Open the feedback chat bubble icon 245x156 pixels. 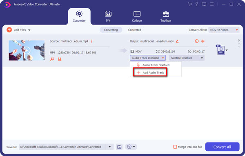click(204, 4)
